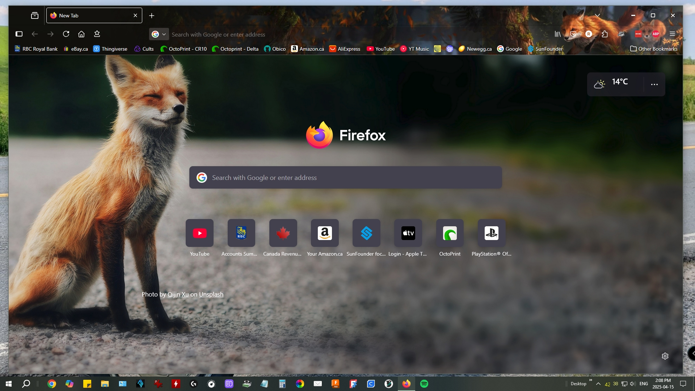Open the YT Music bookmark
Image resolution: width=695 pixels, height=391 pixels.
[x=414, y=49]
